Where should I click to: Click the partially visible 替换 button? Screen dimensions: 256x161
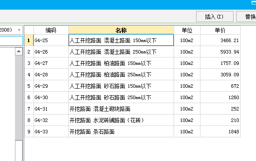pos(246,16)
